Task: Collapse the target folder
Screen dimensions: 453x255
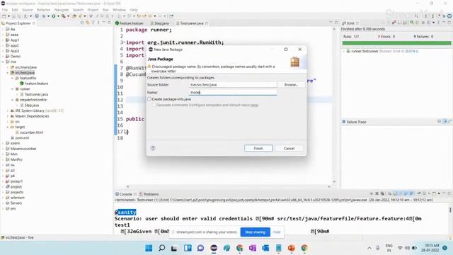Action: pos(8,127)
